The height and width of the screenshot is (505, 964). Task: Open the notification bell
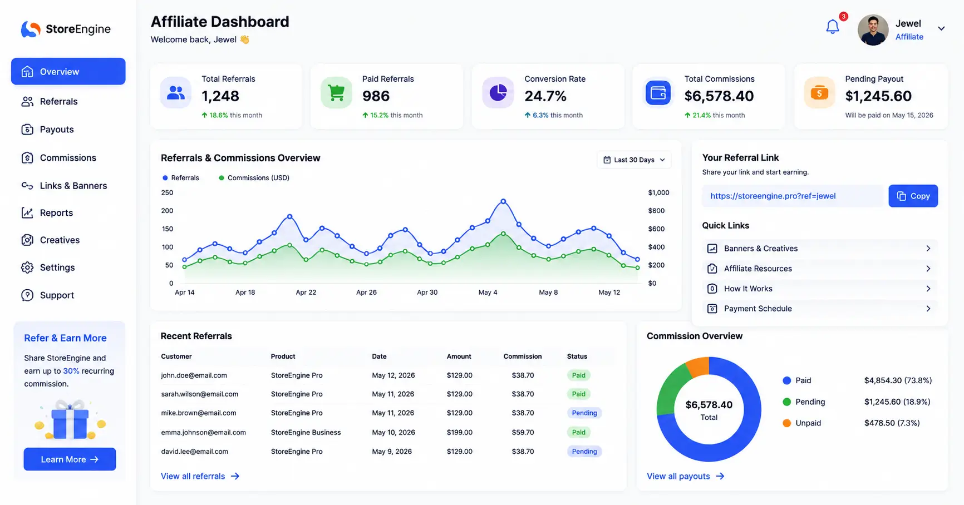(x=833, y=26)
